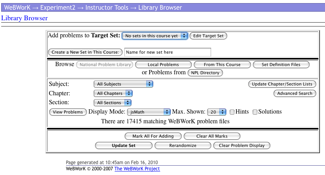Open the Max. Shown dropdown
The width and height of the screenshot is (325, 175).
point(217,112)
